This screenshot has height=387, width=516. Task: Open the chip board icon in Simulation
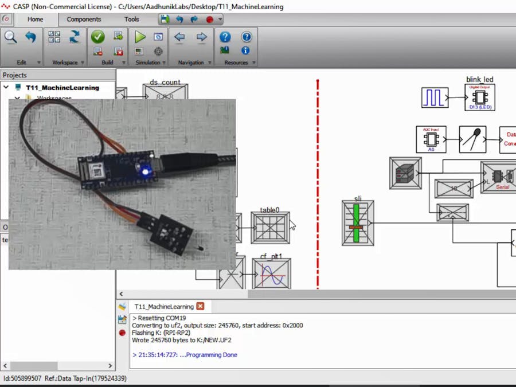(158, 51)
